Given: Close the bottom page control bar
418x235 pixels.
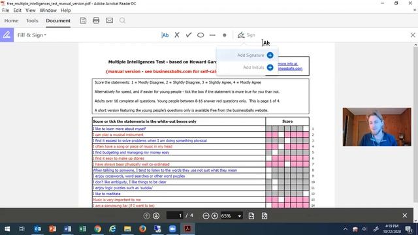Looking at the screenshot, I should 405,215.
